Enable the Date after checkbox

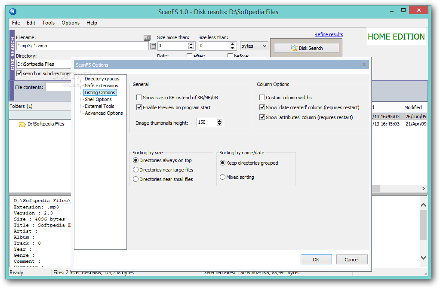point(189,55)
